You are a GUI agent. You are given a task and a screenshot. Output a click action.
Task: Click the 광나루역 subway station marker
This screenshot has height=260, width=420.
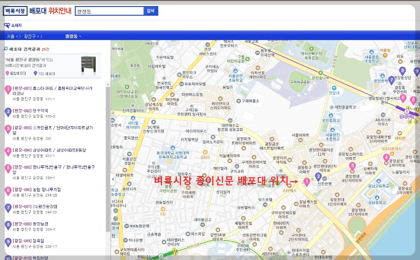pos(407,111)
